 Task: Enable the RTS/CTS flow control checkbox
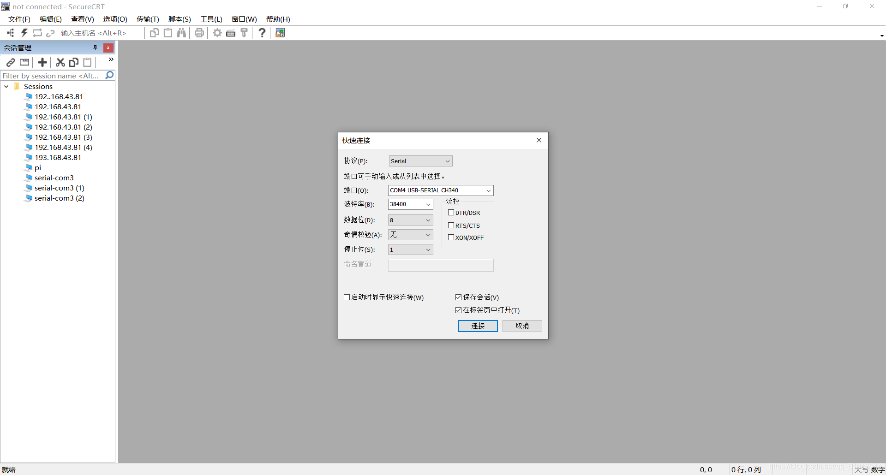tap(451, 226)
